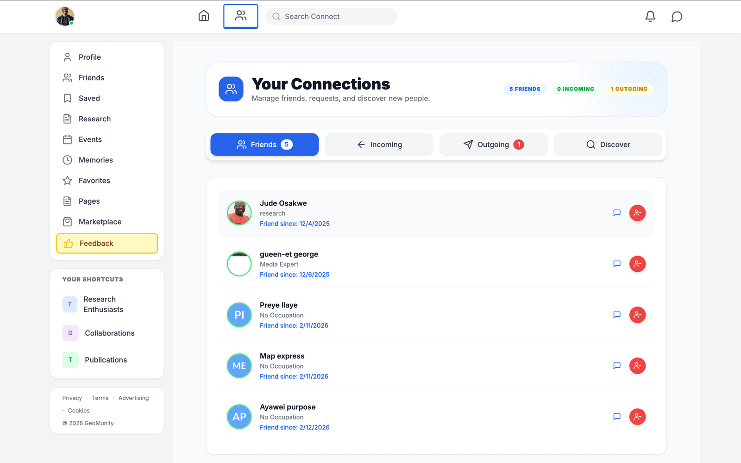Message gueen-et george via chat icon
This screenshot has width=741, height=463.
click(x=617, y=264)
